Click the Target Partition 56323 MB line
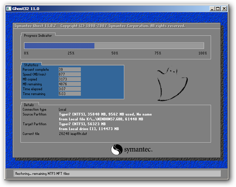This screenshot has width=236, height=187. [82, 124]
